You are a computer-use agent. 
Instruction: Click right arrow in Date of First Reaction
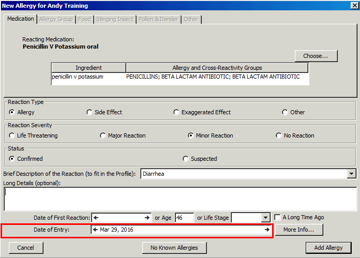[147, 218]
